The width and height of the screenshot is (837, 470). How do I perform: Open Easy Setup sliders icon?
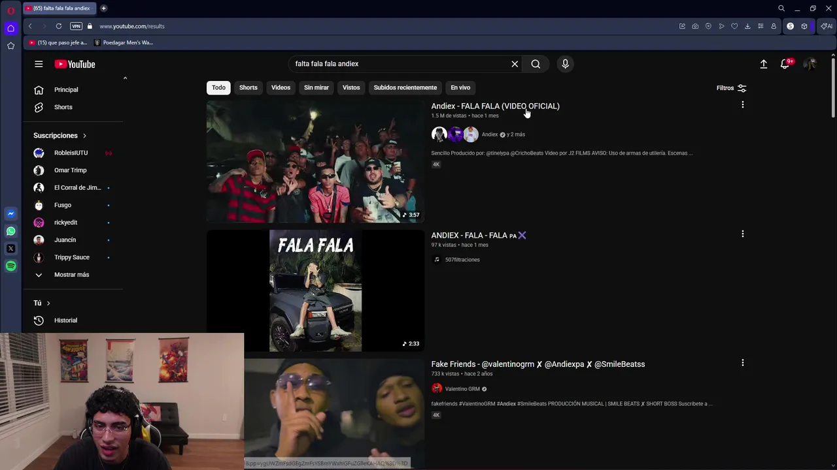pos(760,26)
